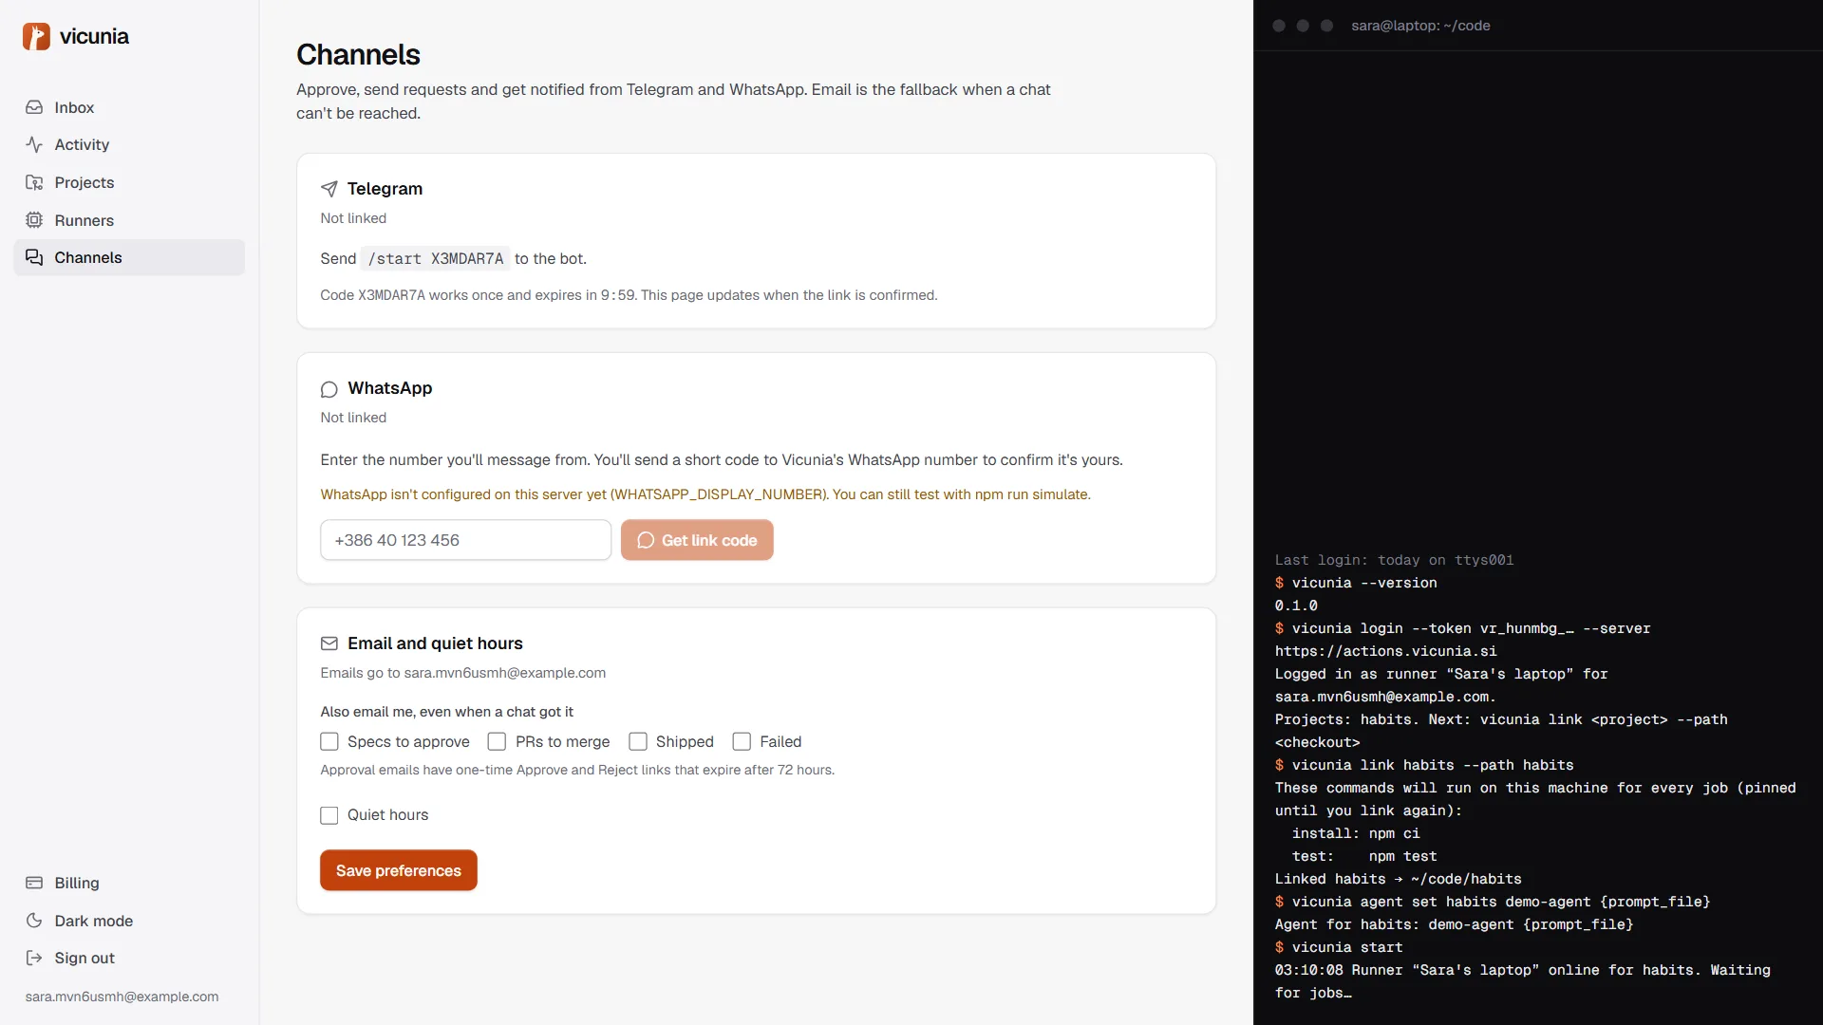Click the Activity pulse icon
Image resolution: width=1823 pixels, height=1025 pixels.
tap(34, 144)
